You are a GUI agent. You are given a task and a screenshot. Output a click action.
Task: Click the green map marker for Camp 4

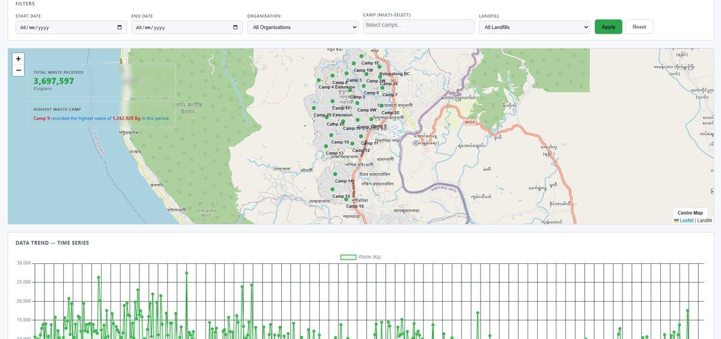pyautogui.click(x=332, y=75)
